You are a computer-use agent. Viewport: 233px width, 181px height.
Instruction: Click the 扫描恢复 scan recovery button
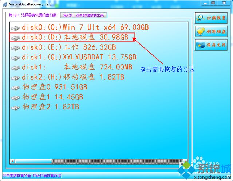tap(211, 18)
